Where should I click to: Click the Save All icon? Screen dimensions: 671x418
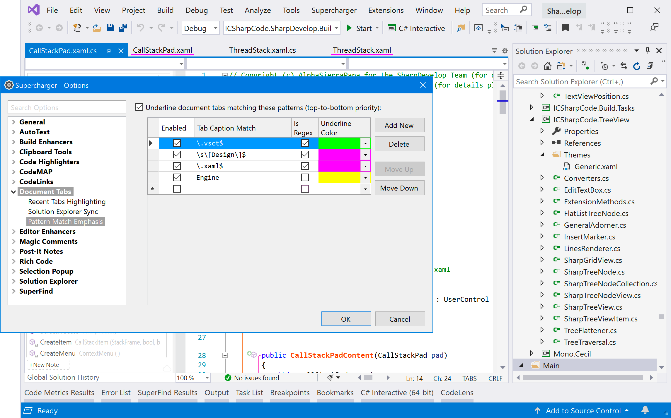[x=123, y=28]
